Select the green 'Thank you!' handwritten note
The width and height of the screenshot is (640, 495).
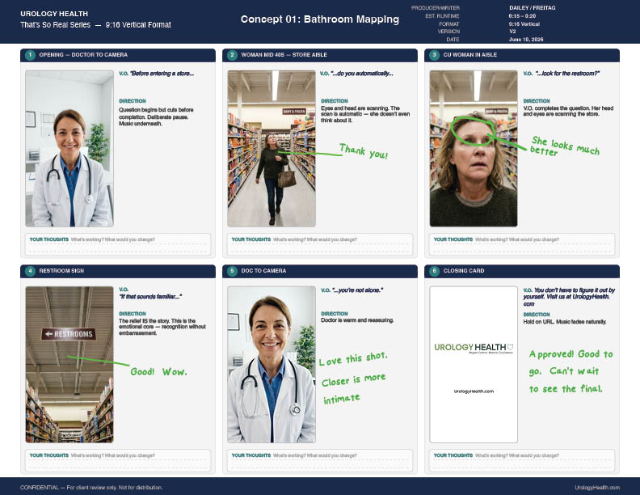pyautogui.click(x=364, y=151)
